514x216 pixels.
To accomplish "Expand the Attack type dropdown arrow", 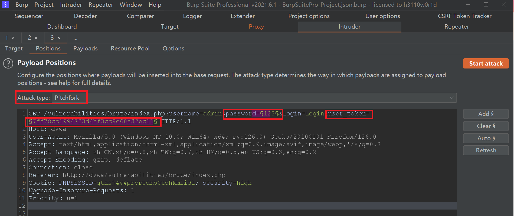I will 452,98.
